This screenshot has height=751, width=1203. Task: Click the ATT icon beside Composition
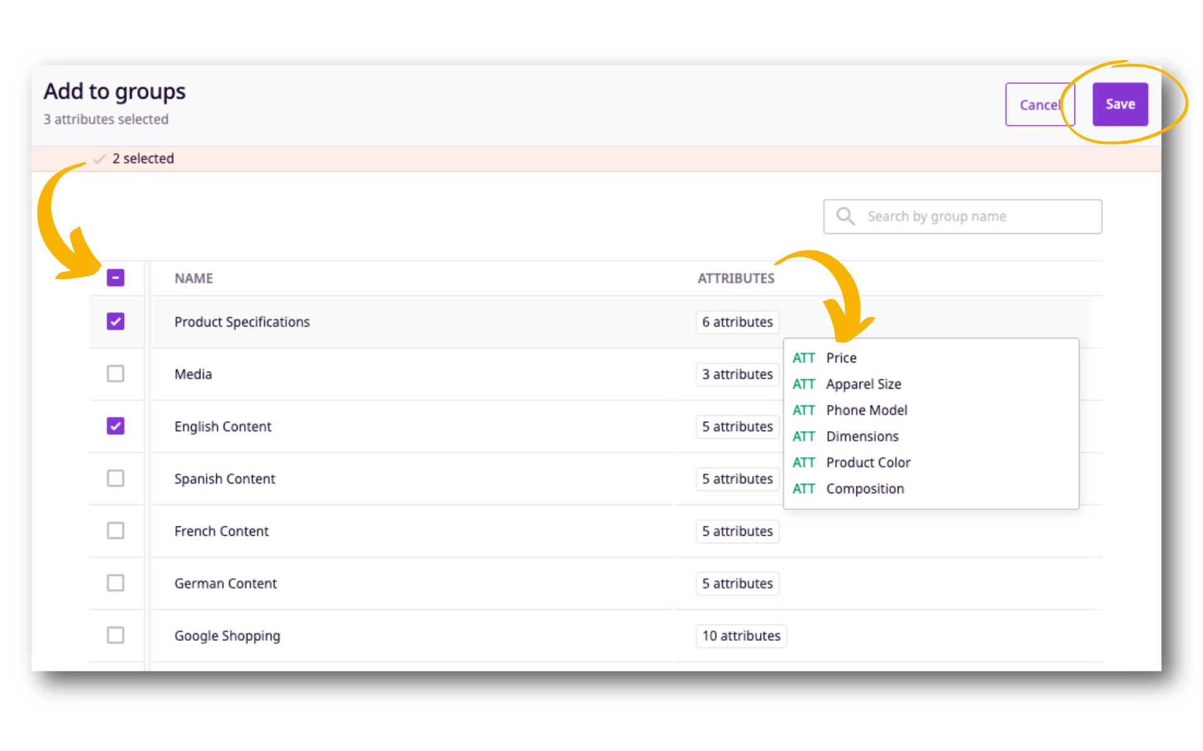coord(803,489)
